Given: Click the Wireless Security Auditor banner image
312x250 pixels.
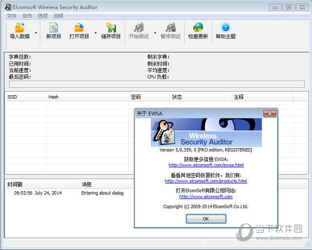Looking at the screenshot, I should (x=206, y=133).
